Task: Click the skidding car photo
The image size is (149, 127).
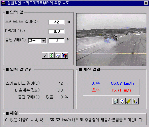Action: click(111, 39)
